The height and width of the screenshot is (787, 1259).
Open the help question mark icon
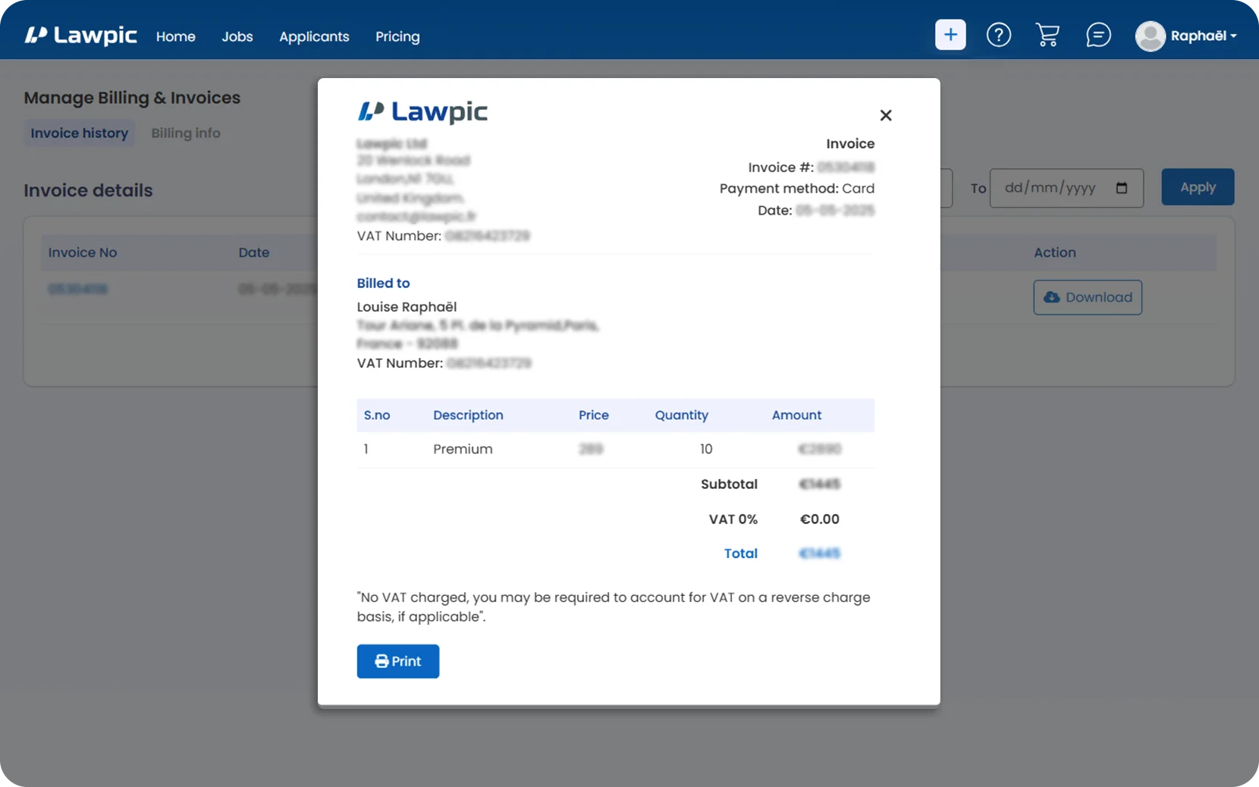coord(999,35)
